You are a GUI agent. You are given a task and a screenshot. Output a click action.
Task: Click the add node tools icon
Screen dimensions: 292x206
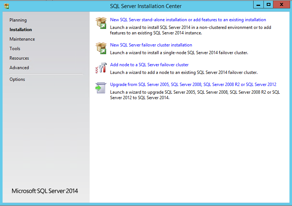coord(101,68)
